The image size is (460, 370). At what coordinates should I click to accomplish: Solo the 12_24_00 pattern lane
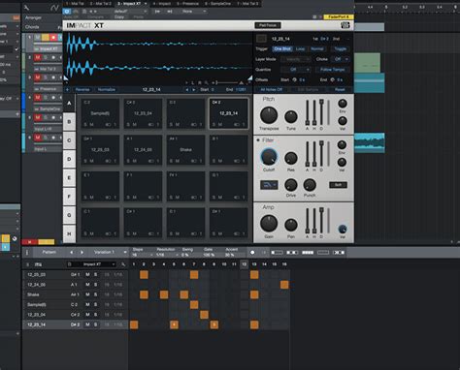point(95,285)
